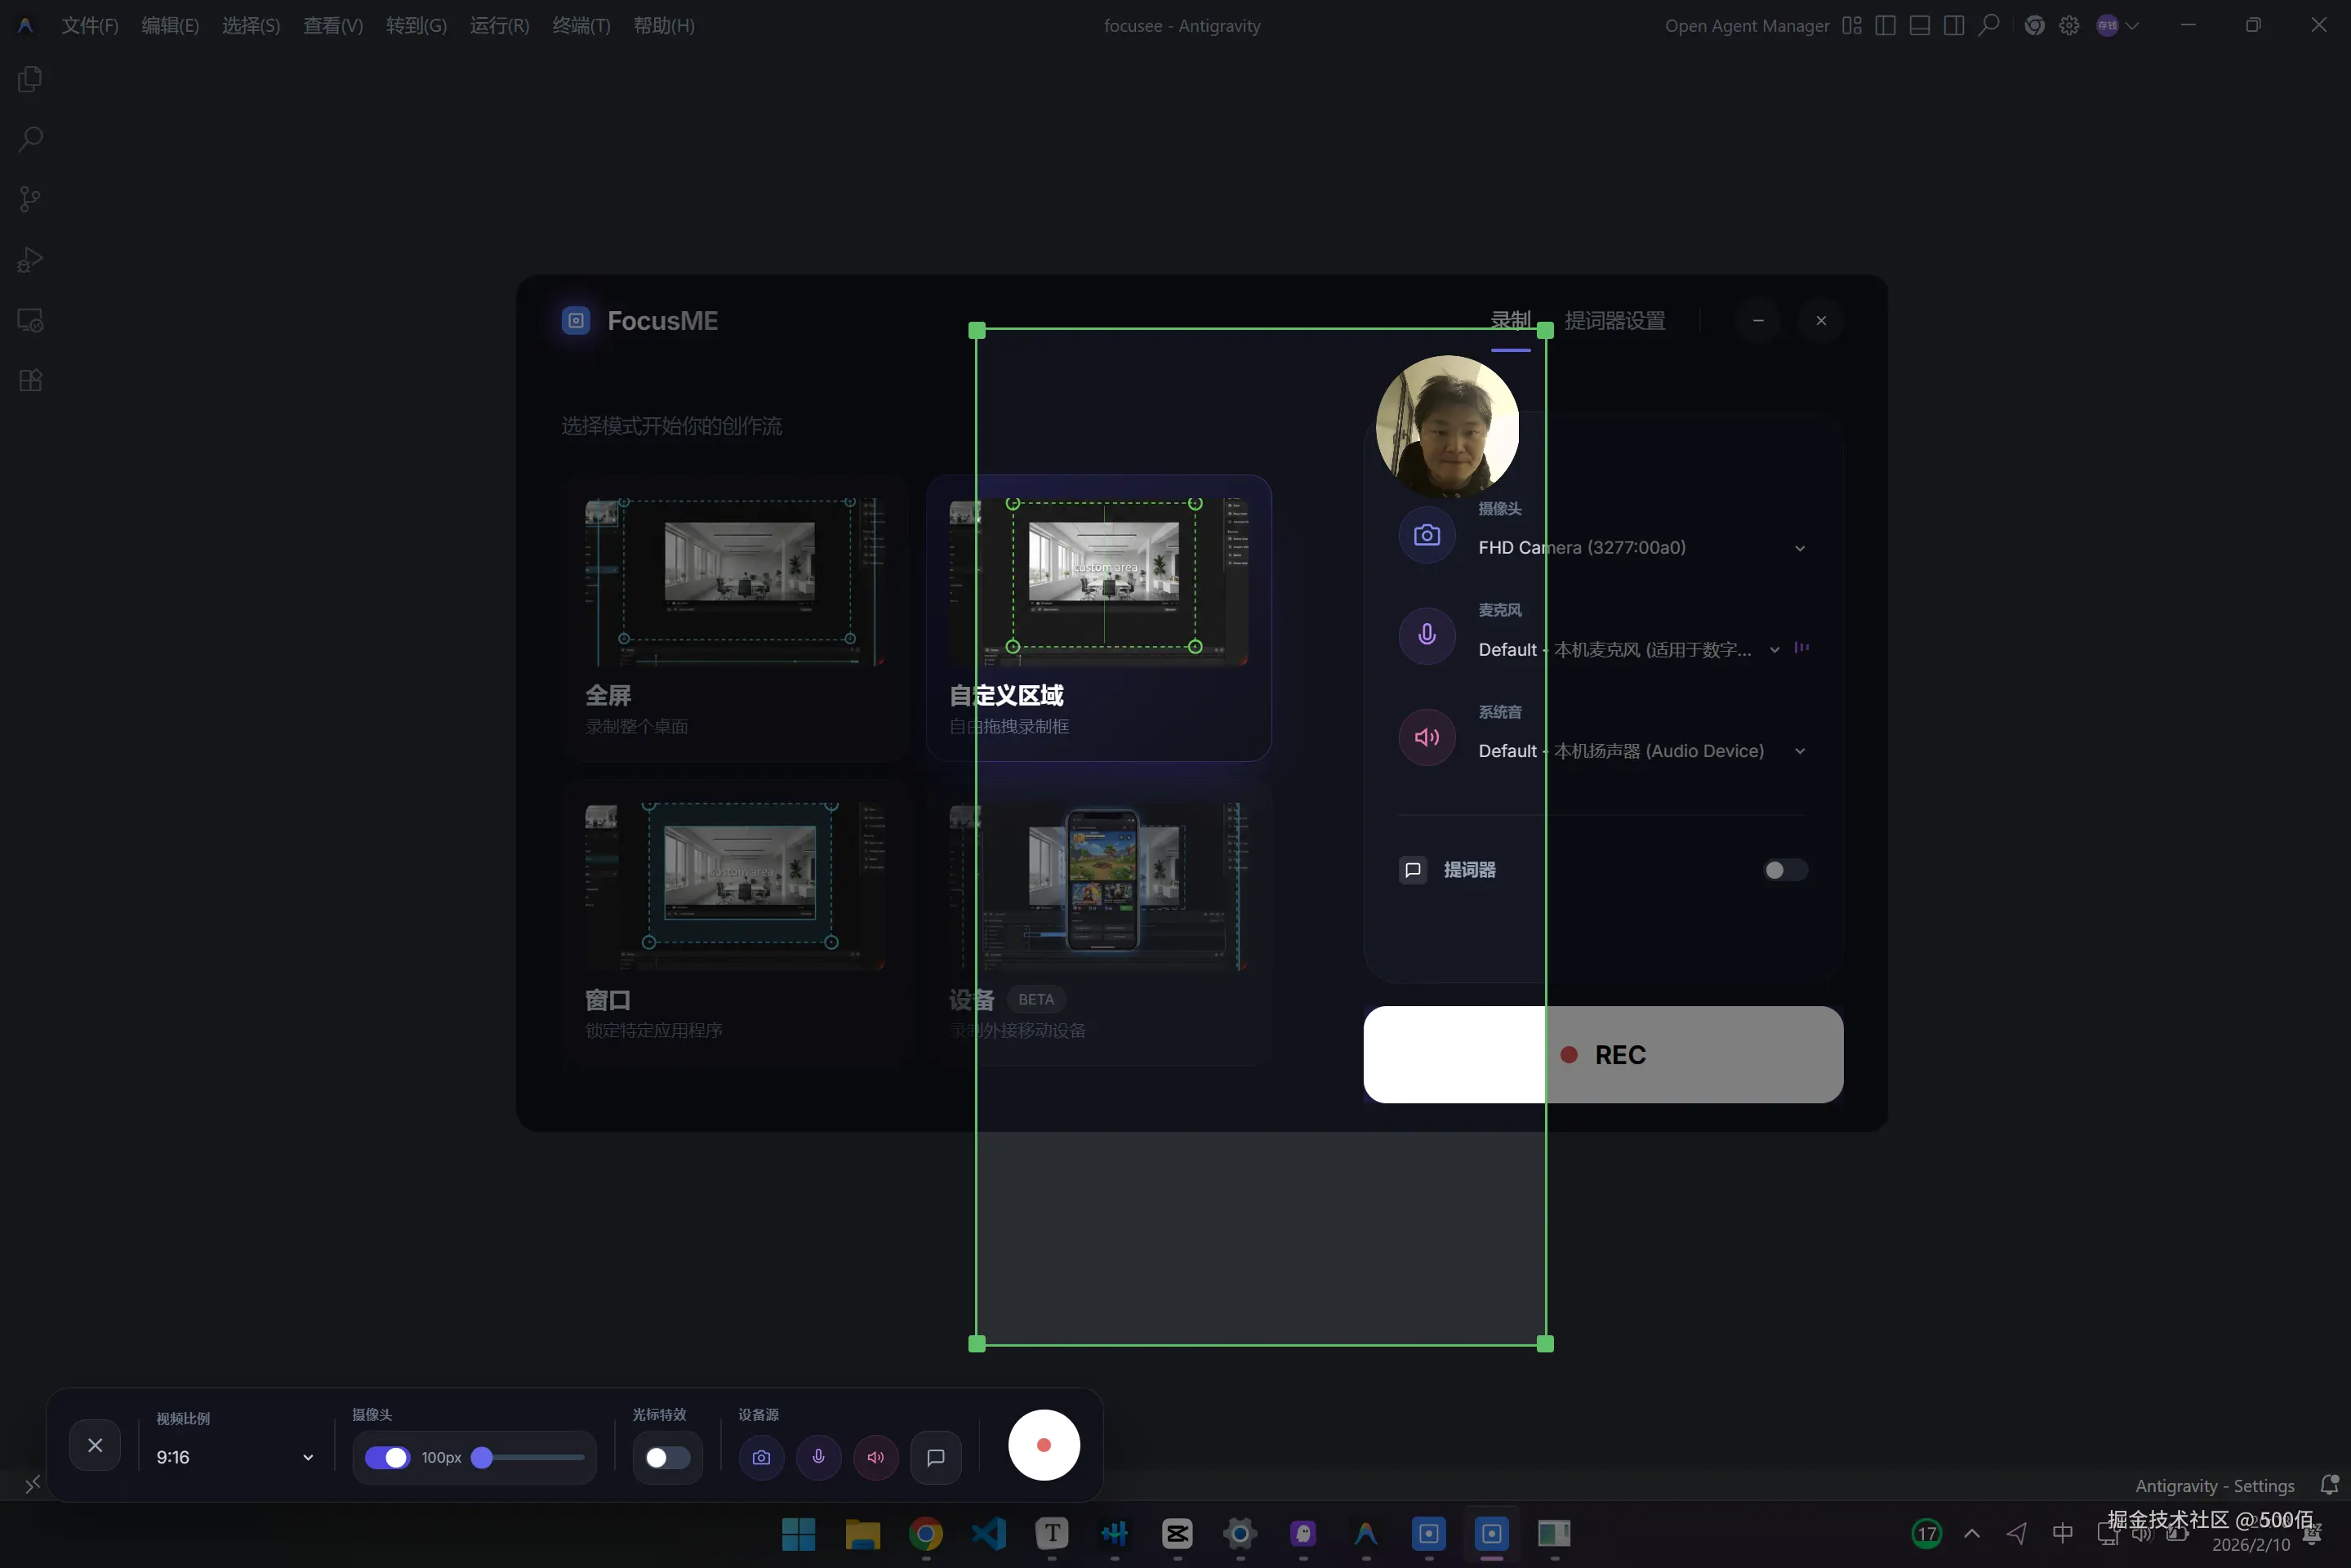Open the 终端(T) menu

pyautogui.click(x=581, y=26)
